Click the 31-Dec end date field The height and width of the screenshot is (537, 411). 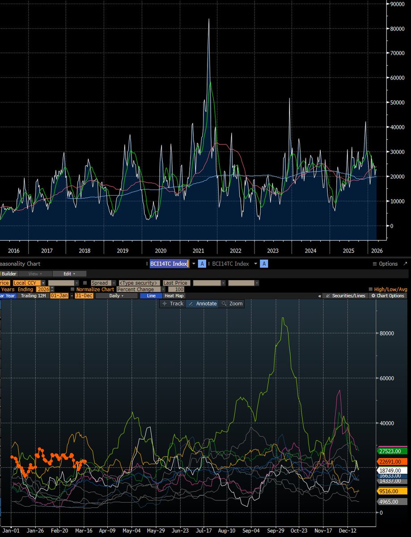84,296
